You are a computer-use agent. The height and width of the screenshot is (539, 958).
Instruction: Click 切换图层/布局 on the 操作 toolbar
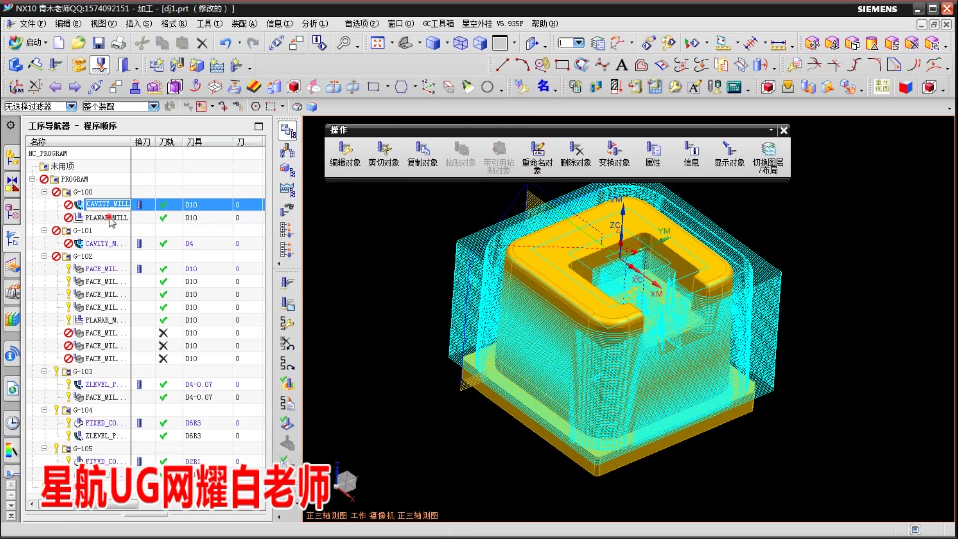(x=769, y=153)
